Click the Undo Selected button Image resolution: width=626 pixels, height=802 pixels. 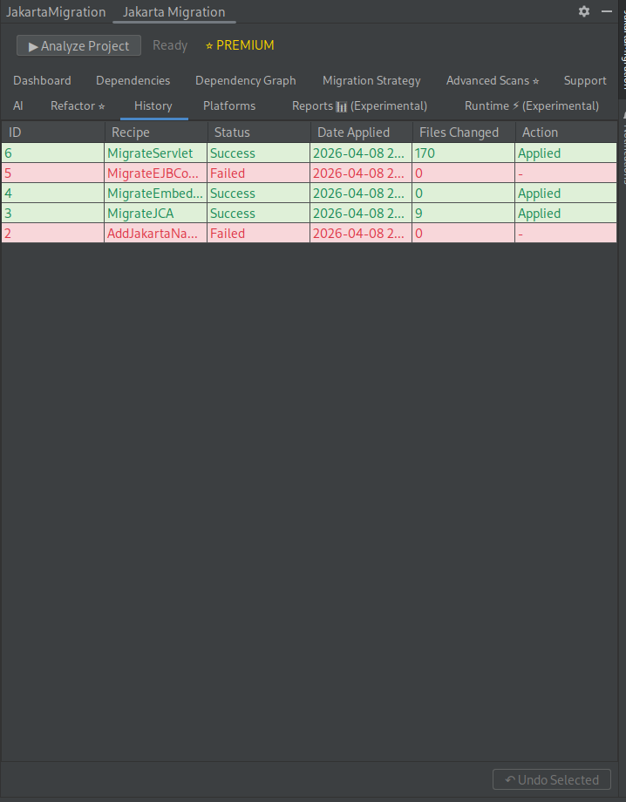(x=552, y=779)
